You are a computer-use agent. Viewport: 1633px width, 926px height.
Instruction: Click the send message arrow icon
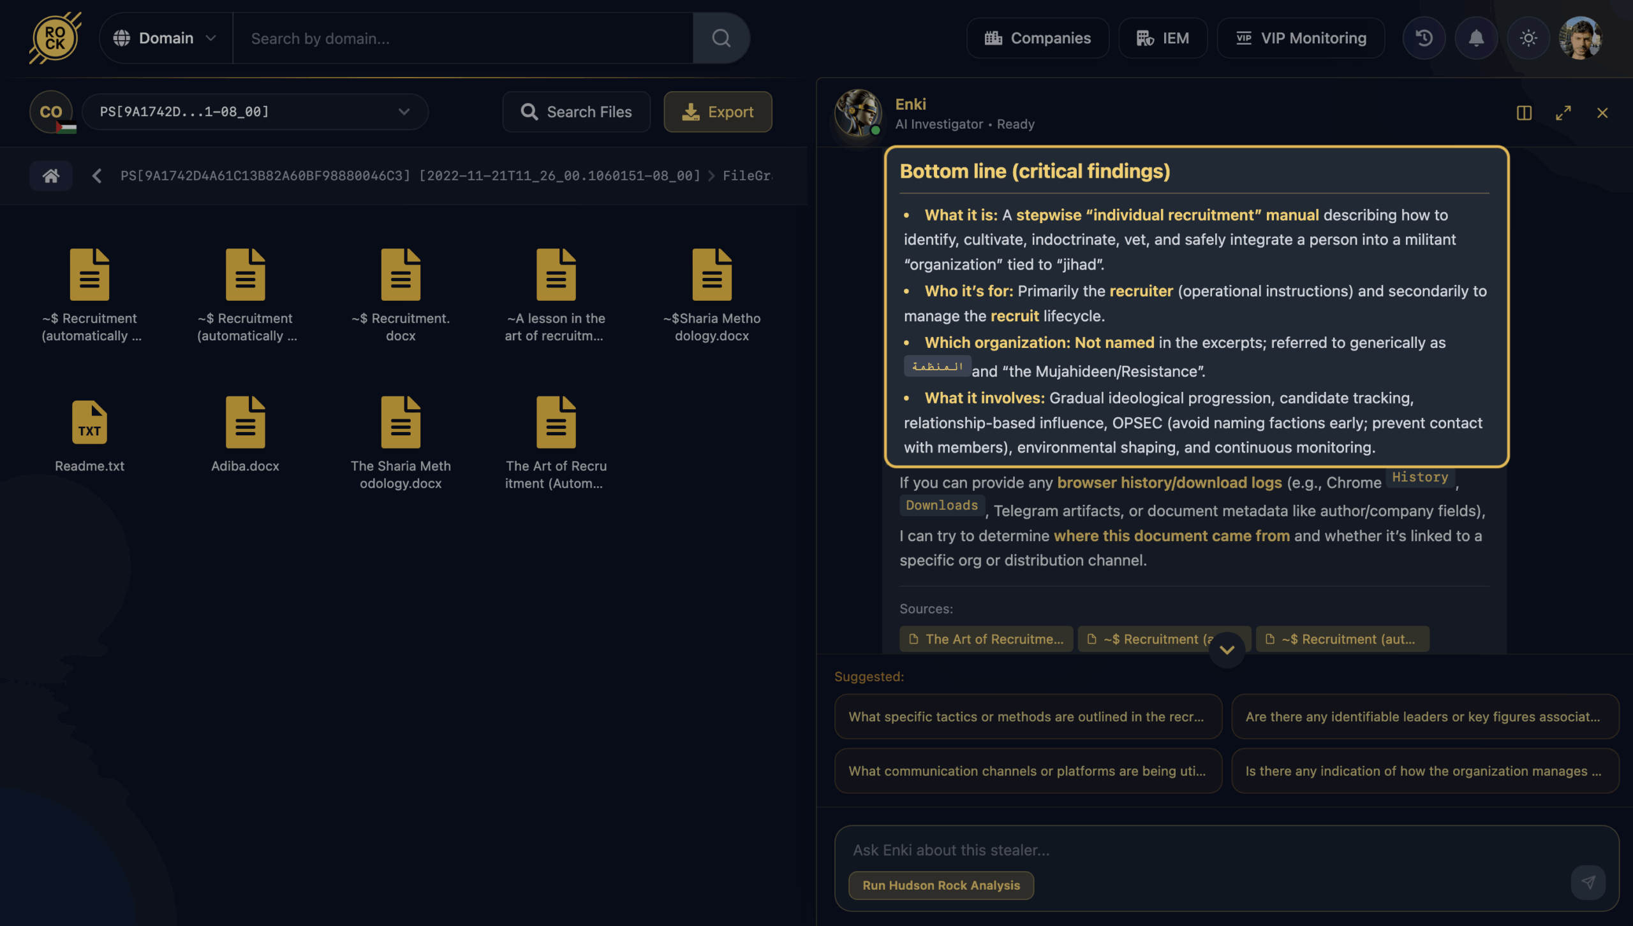[x=1588, y=882]
